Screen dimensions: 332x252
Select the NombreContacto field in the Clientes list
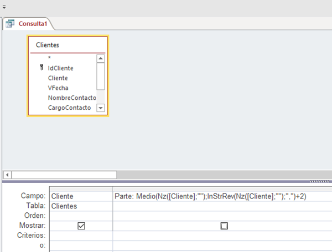tap(72, 98)
